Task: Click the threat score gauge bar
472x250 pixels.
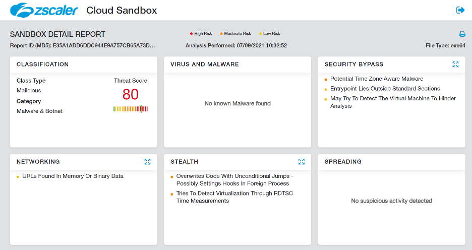Action: tap(131, 109)
